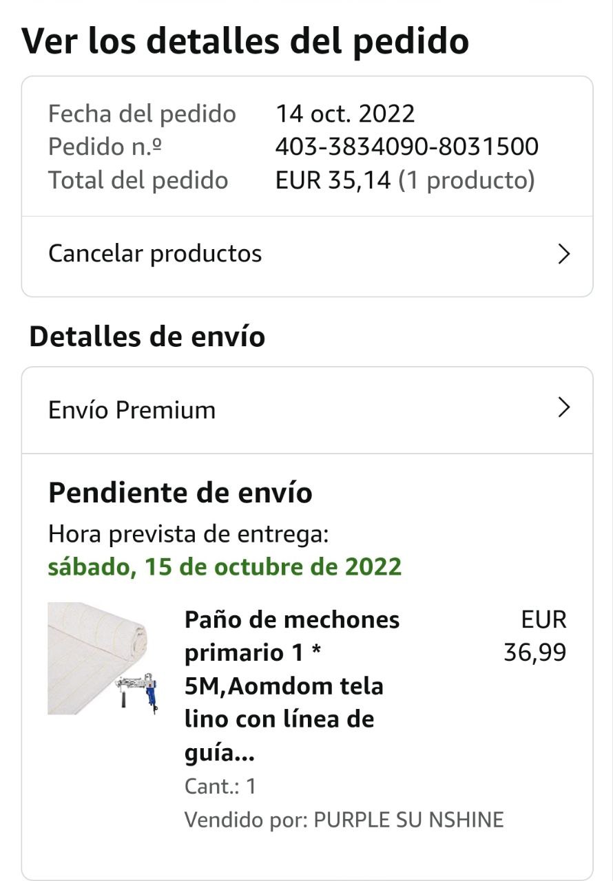Tap the Detalles de envío section heading

[x=147, y=337]
